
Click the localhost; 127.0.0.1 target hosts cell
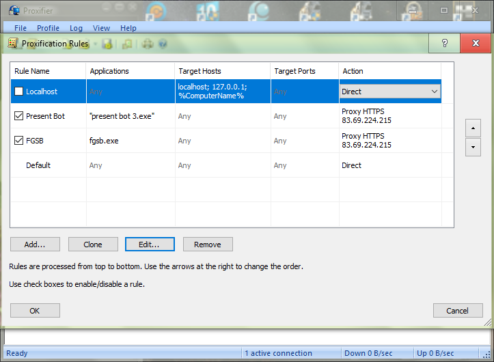coord(223,92)
